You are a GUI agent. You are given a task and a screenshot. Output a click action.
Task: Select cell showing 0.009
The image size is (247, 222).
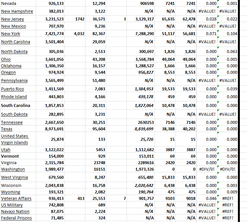tap(228, 192)
